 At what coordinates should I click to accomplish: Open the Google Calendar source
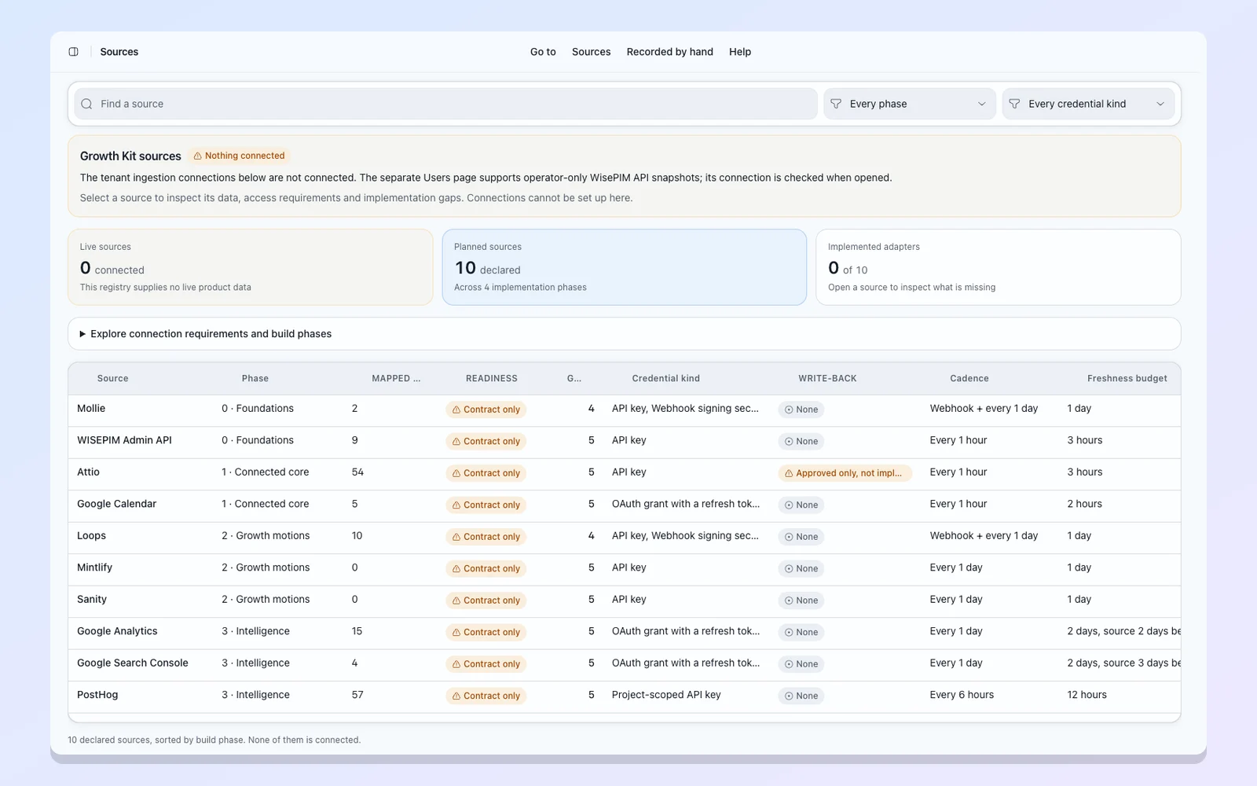pyautogui.click(x=624, y=505)
